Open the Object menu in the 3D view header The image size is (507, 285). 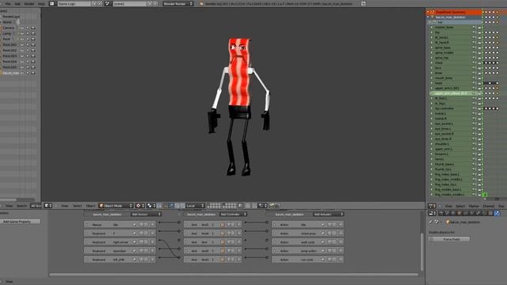pos(90,206)
